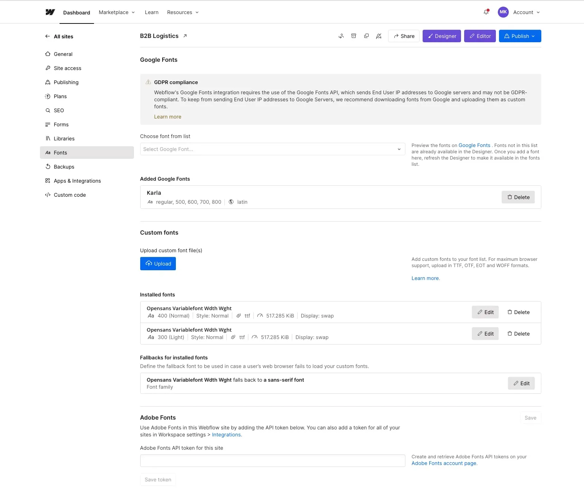Click the MK account avatar

pyautogui.click(x=503, y=12)
